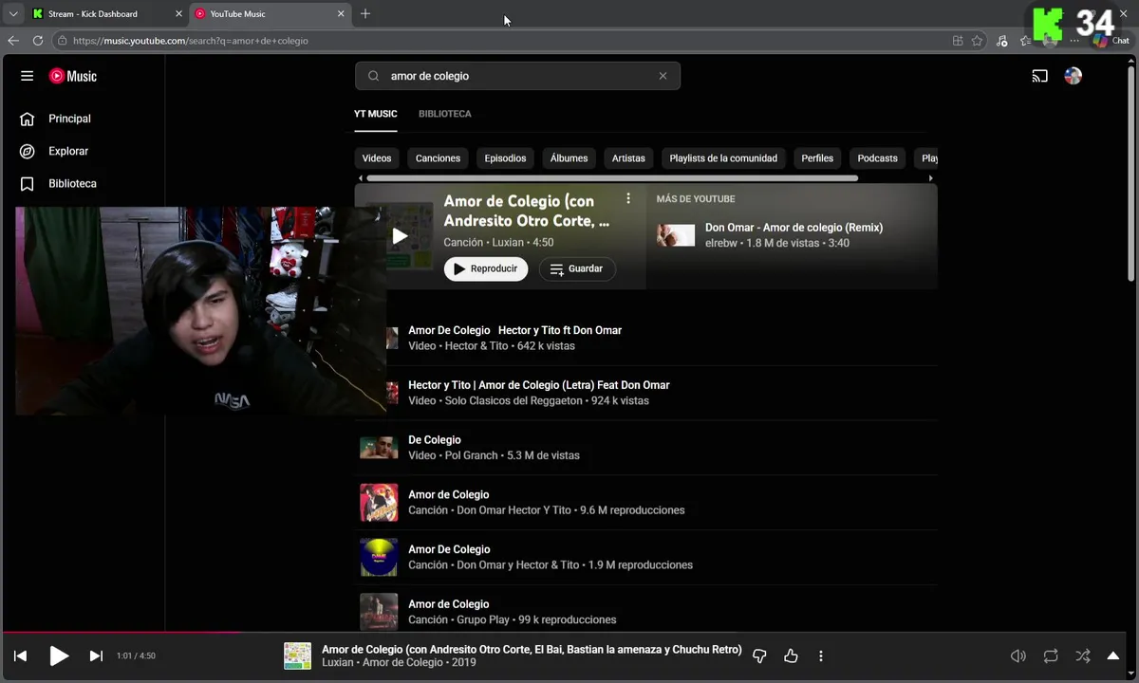Open the cast to device icon

[x=1039, y=76]
